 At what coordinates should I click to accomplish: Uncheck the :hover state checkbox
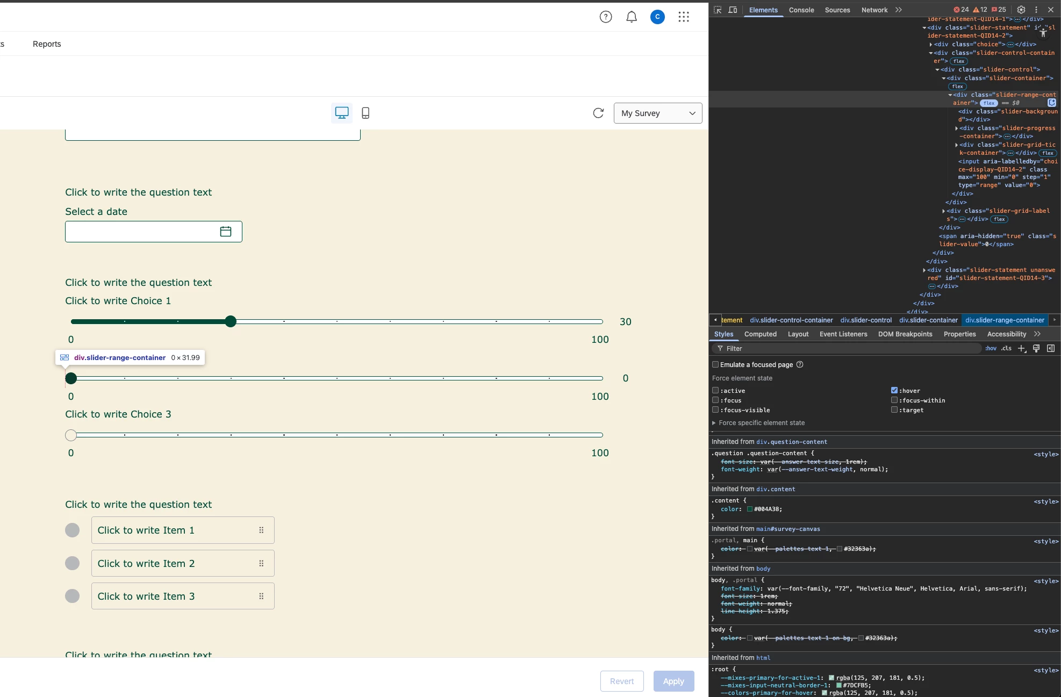click(894, 390)
